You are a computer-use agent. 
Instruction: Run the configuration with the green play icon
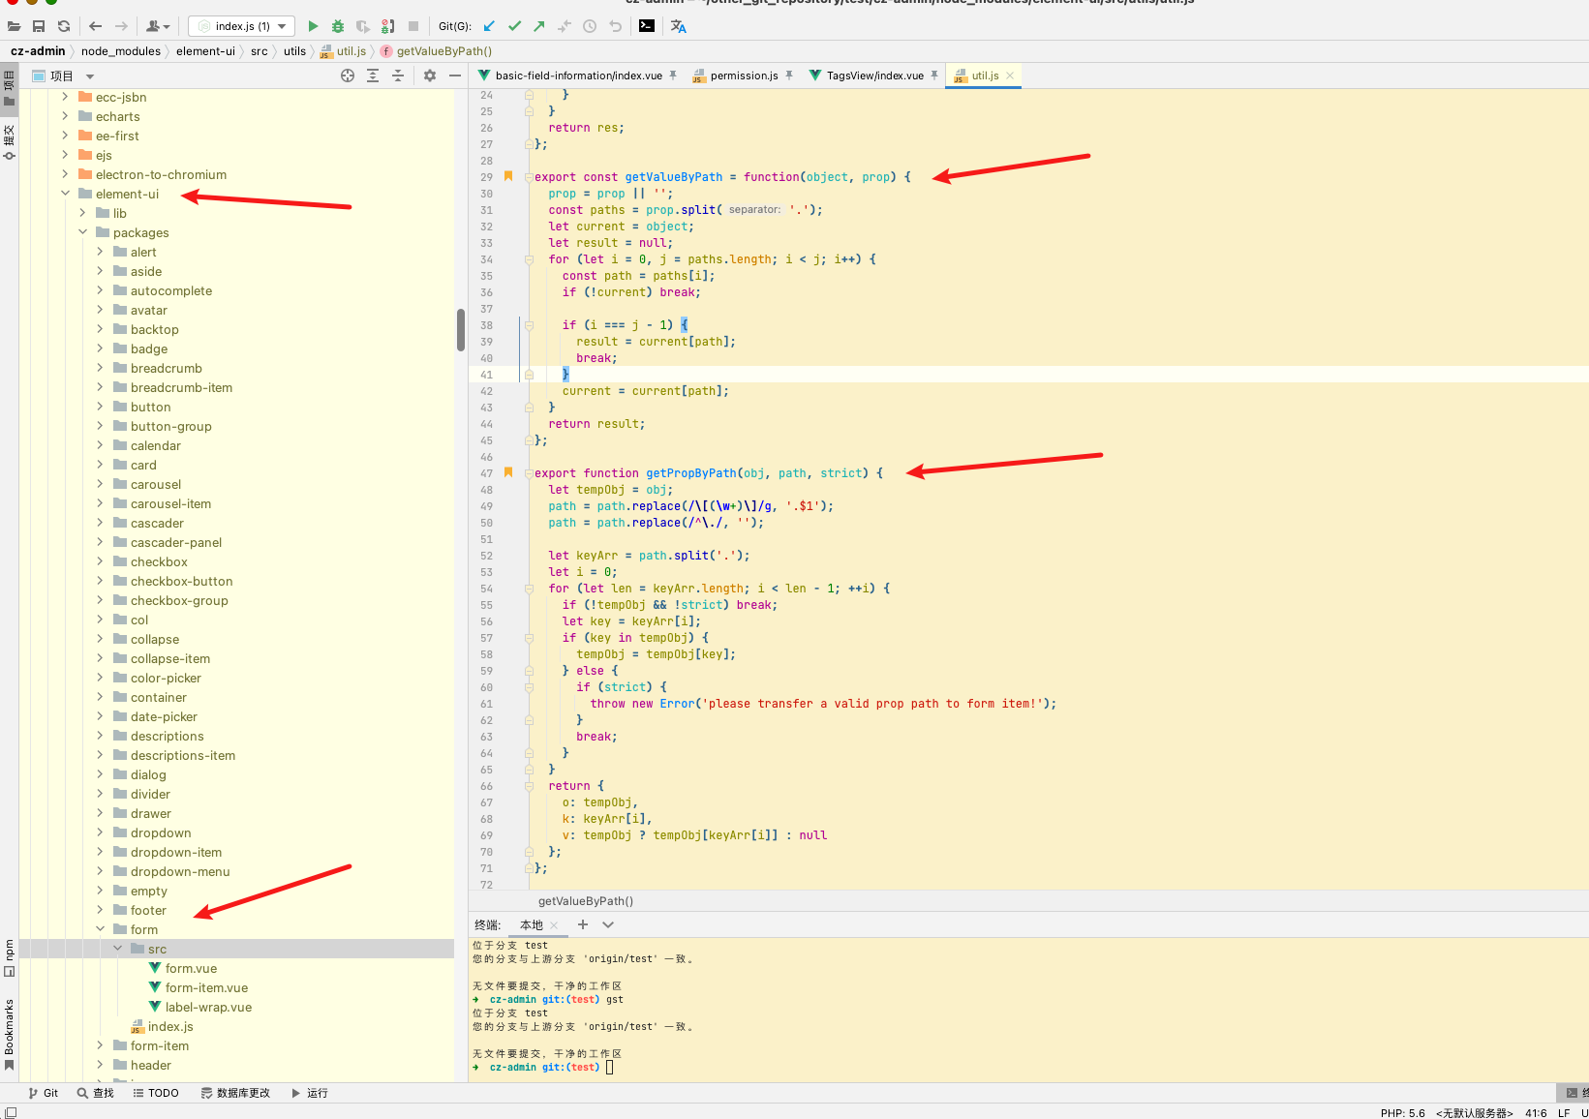click(313, 26)
